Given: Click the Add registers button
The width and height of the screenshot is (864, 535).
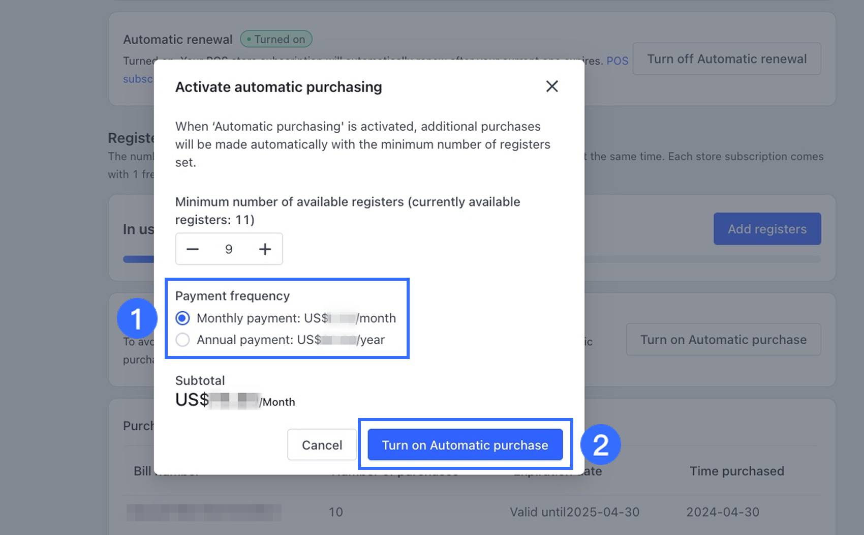Looking at the screenshot, I should (767, 229).
